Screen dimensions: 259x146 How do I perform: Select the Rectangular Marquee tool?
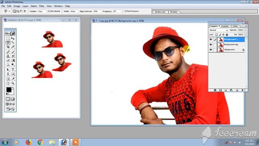tap(8, 39)
